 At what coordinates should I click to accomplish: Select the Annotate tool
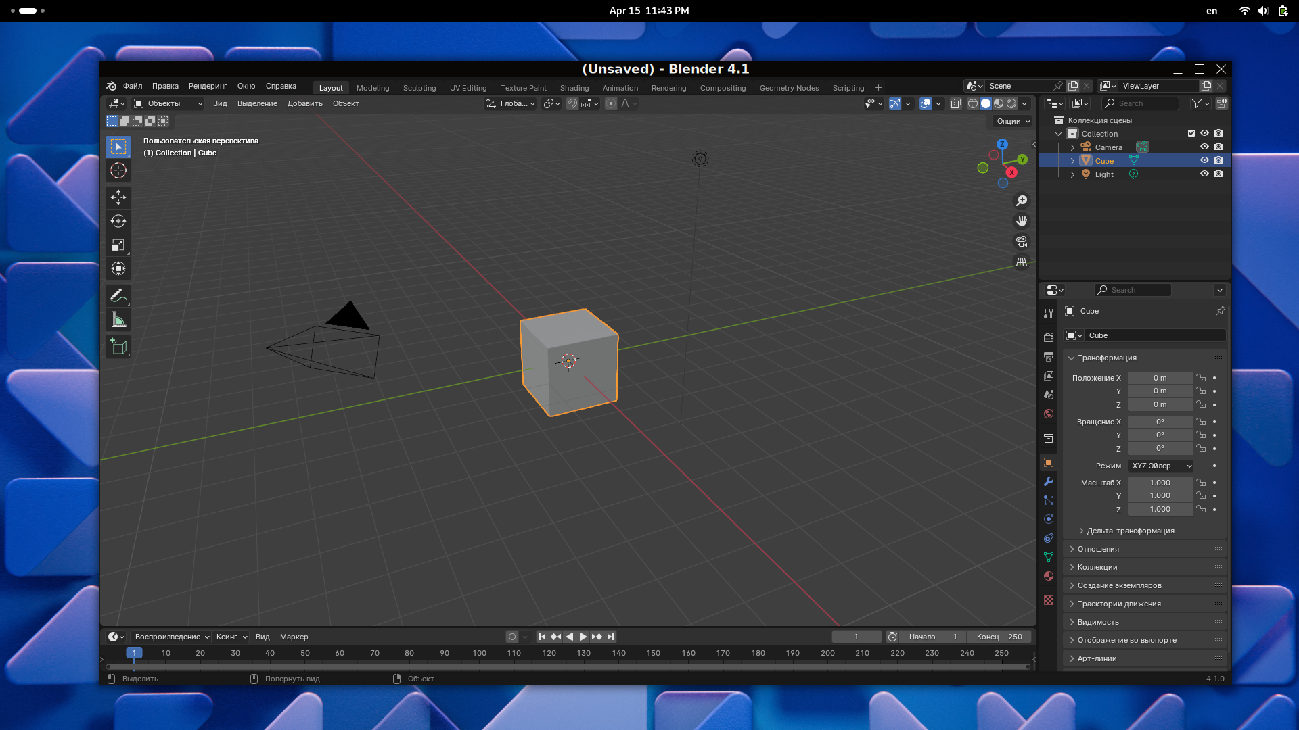[118, 295]
